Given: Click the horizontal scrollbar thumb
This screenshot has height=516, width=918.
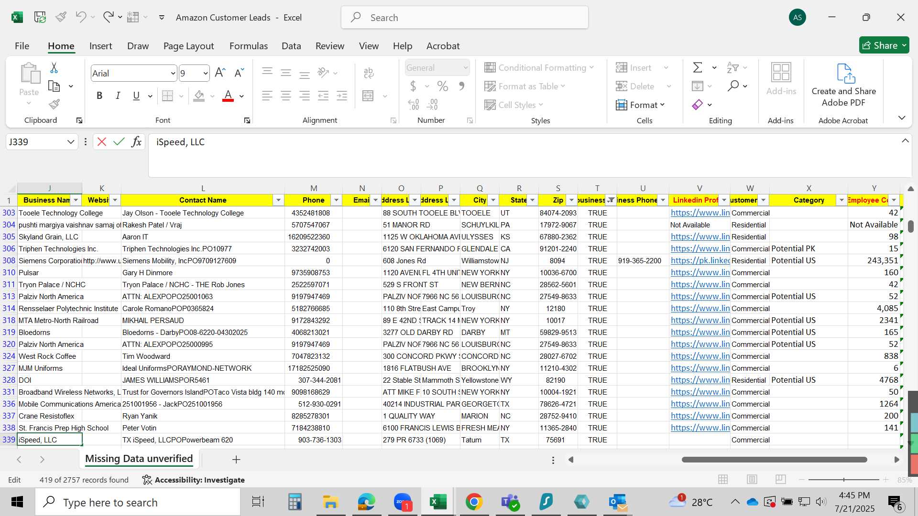Looking at the screenshot, I should pyautogui.click(x=774, y=460).
